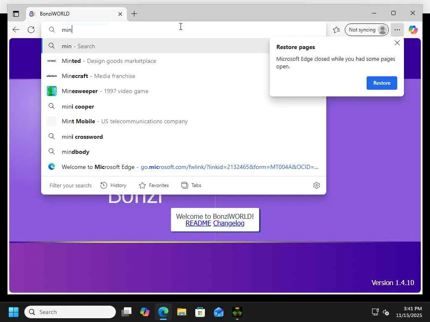Open the green cube app on taskbar
Image resolution: width=430 pixels, height=322 pixels.
[x=237, y=312]
